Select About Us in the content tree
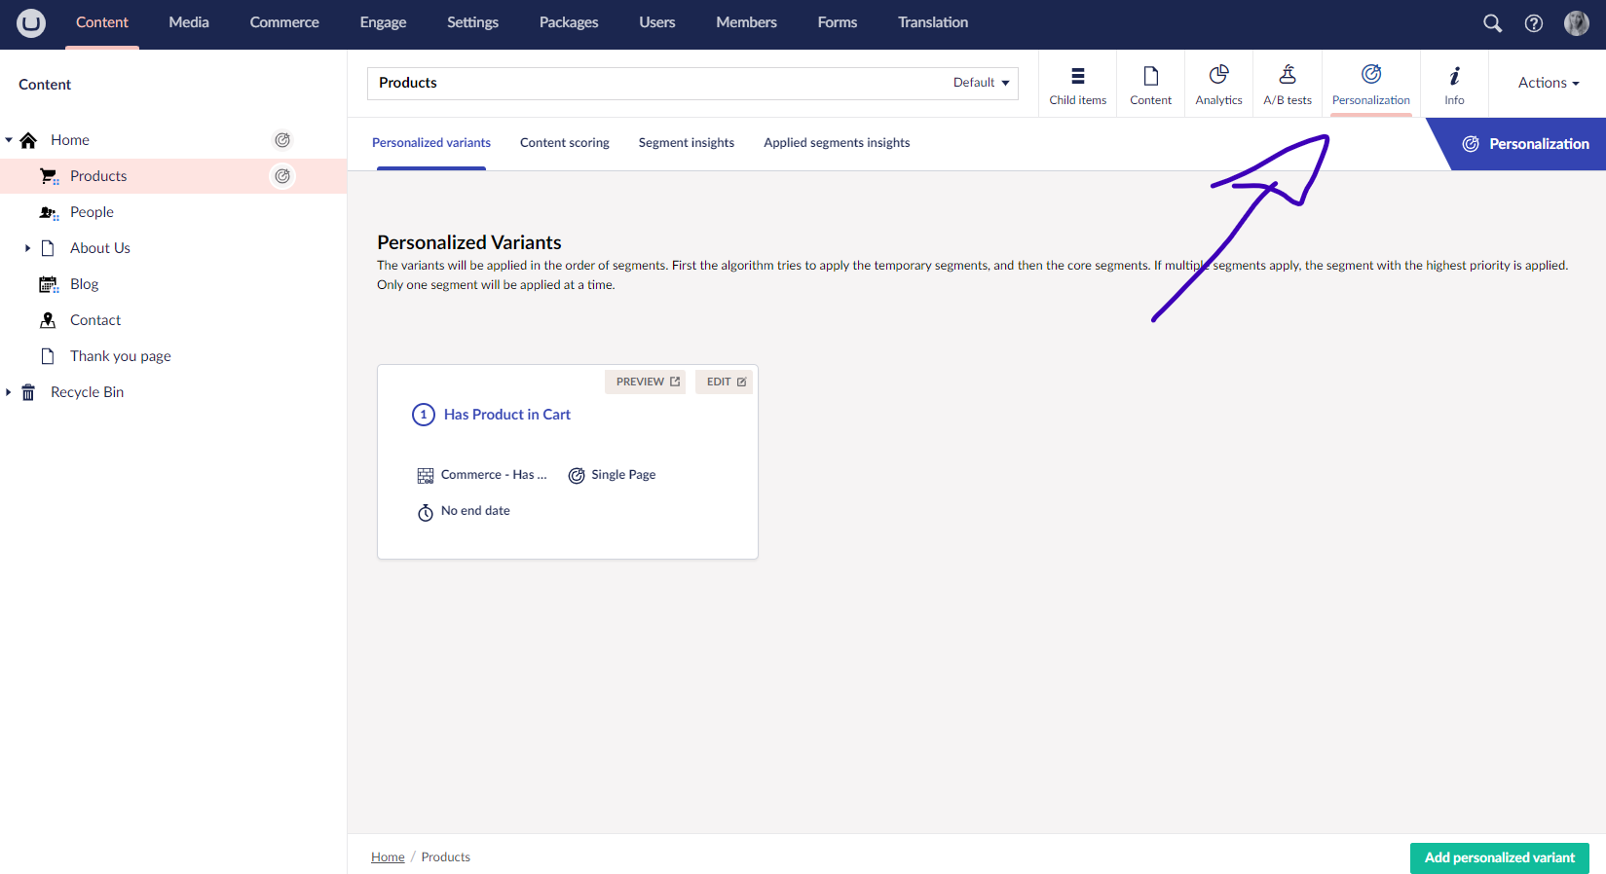This screenshot has width=1606, height=874. tap(100, 248)
